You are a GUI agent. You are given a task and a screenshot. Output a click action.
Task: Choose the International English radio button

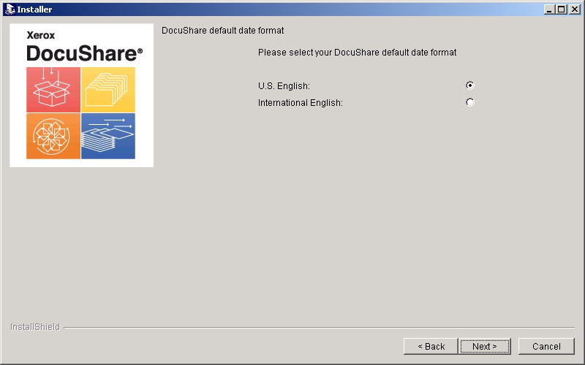470,102
